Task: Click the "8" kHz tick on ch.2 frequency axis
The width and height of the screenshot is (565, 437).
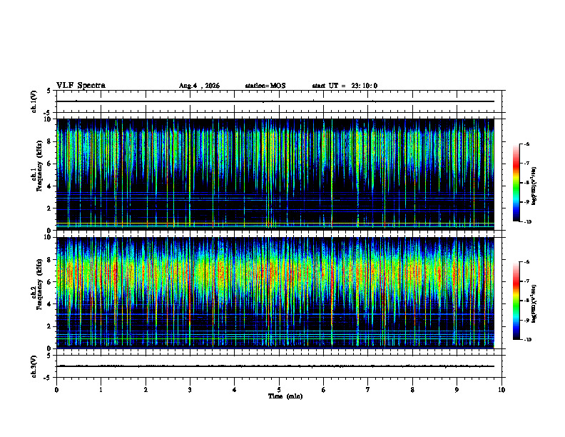Action: (x=50, y=260)
